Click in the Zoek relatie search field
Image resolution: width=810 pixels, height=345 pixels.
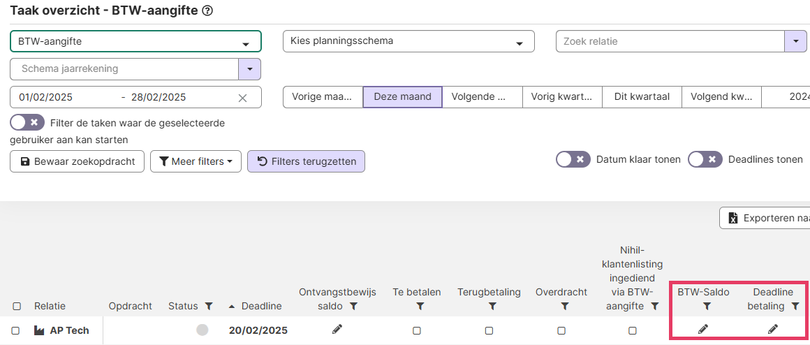[669, 41]
